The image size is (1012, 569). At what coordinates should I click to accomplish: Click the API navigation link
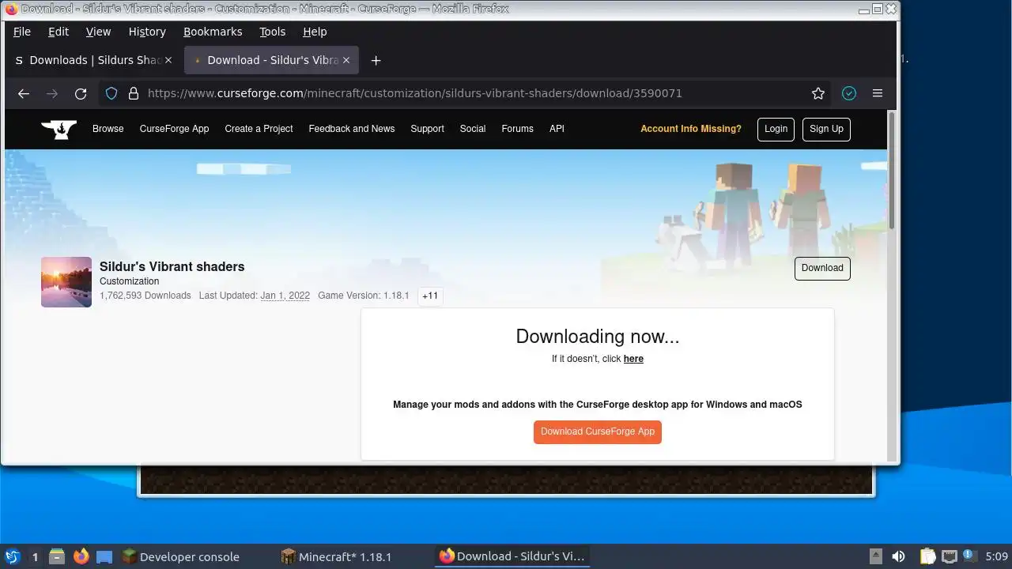557,129
